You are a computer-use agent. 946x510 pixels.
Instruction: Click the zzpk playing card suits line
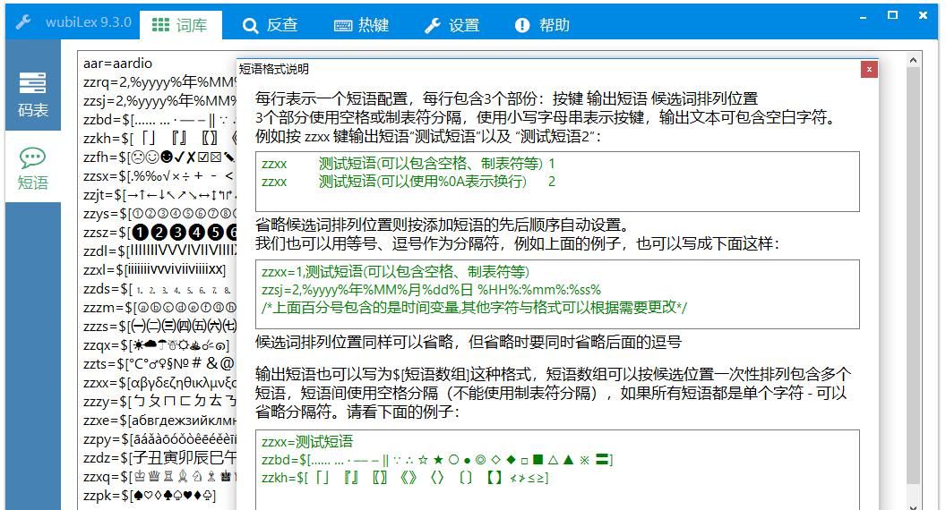pyautogui.click(x=150, y=496)
